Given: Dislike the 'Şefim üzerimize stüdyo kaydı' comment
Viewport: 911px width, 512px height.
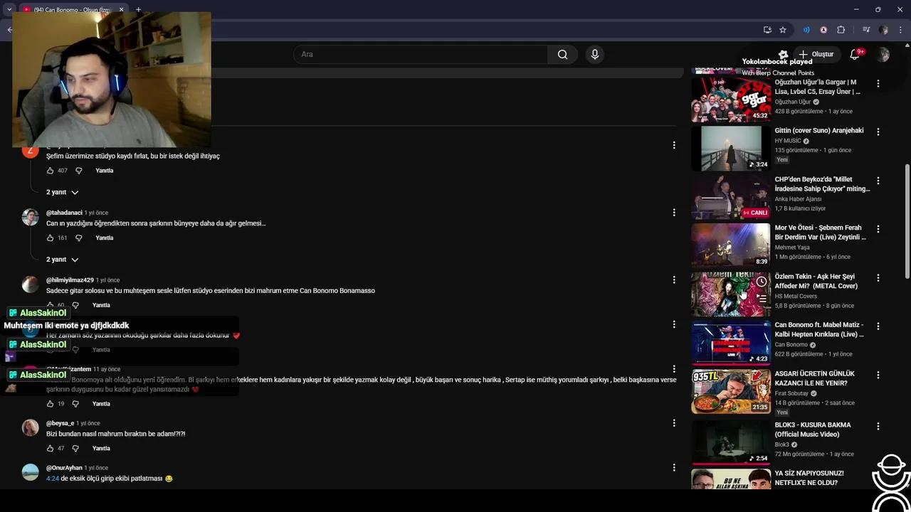Looking at the screenshot, I should [79, 171].
